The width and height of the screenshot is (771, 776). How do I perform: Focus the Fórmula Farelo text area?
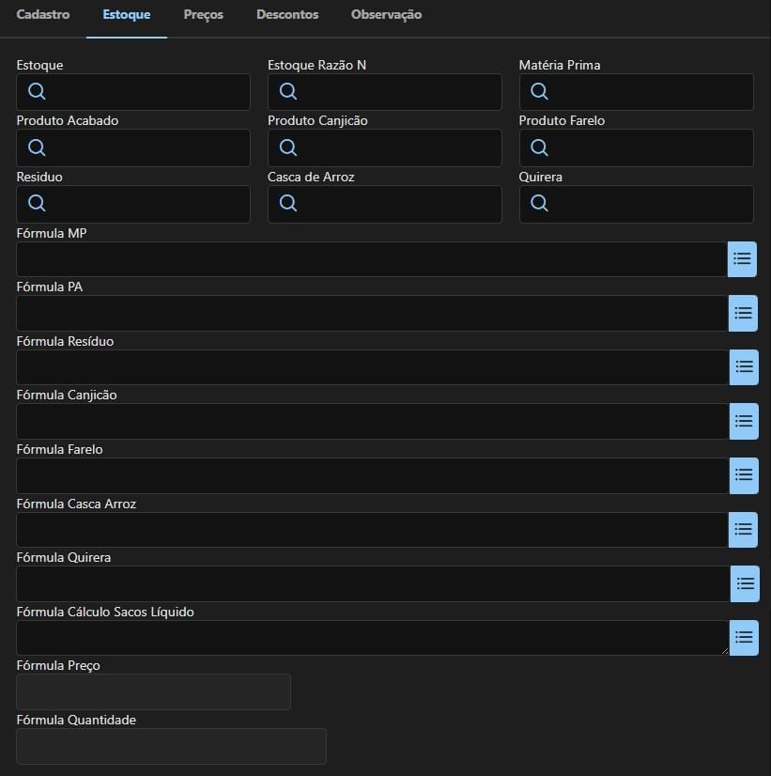(372, 475)
